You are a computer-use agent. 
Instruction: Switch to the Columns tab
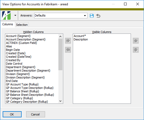8,24
